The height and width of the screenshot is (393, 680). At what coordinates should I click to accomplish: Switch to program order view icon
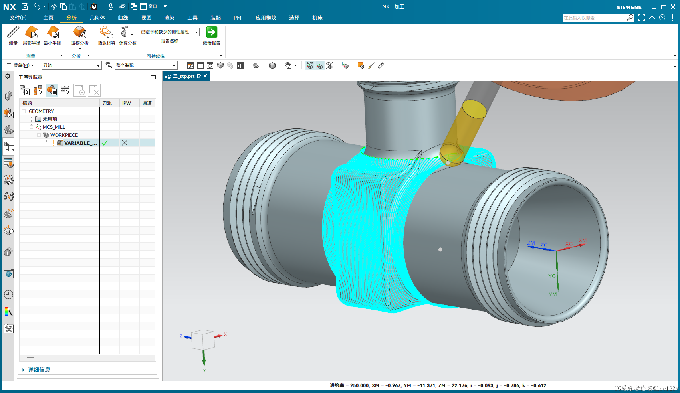[x=25, y=91]
